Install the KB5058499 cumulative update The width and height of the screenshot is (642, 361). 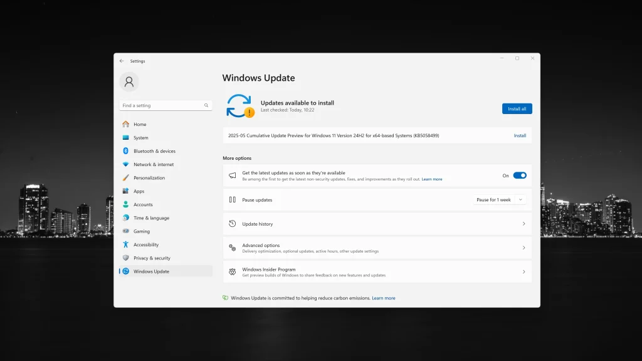tap(520, 135)
